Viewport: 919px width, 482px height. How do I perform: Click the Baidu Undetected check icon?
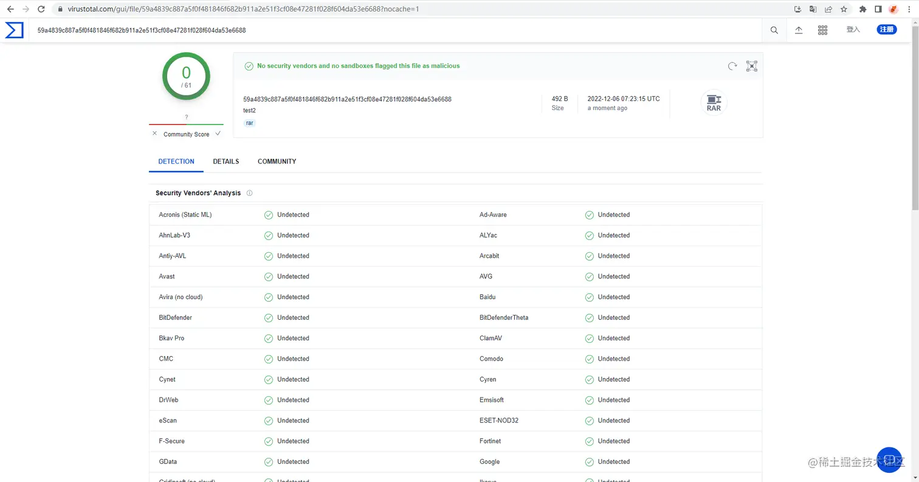589,297
